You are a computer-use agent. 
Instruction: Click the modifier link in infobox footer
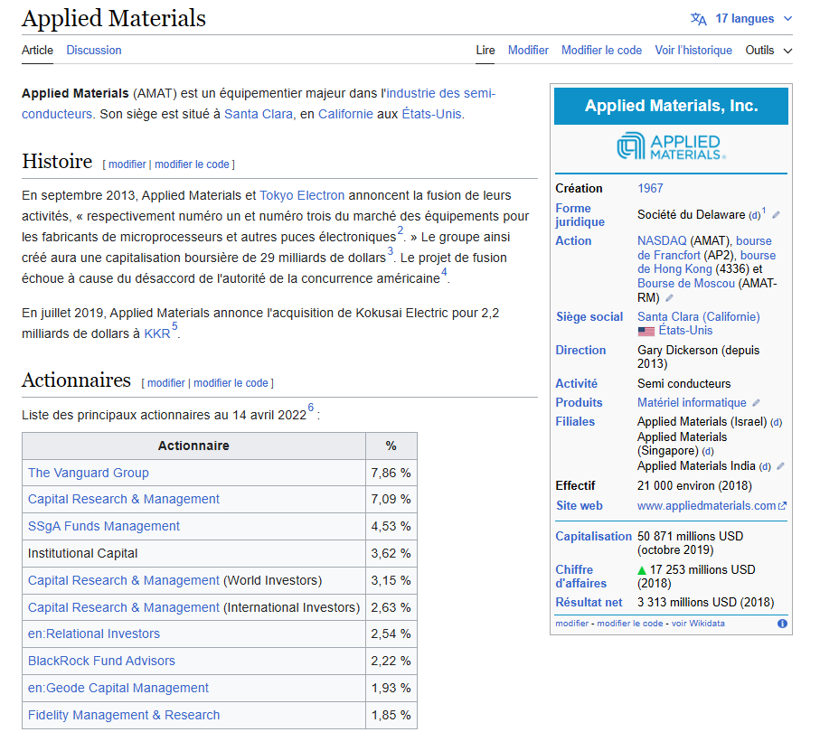point(571,624)
